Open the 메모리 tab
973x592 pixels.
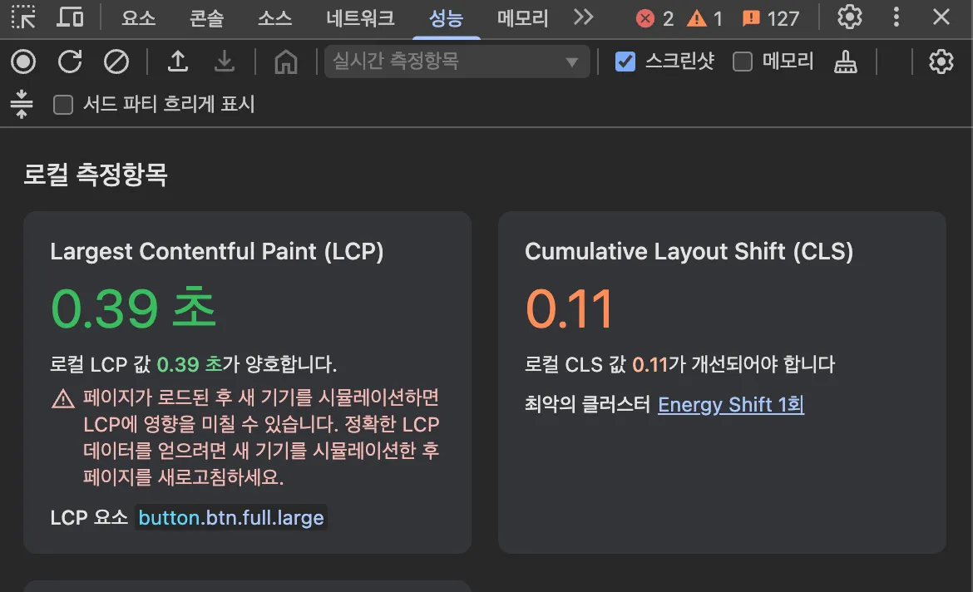(x=522, y=18)
